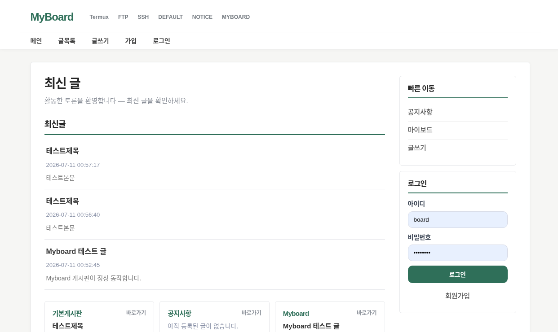Image resolution: width=558 pixels, height=332 pixels.
Task: Click the Myboard 게시판이 정상 동작합니다. excerpt
Action: tap(93, 278)
